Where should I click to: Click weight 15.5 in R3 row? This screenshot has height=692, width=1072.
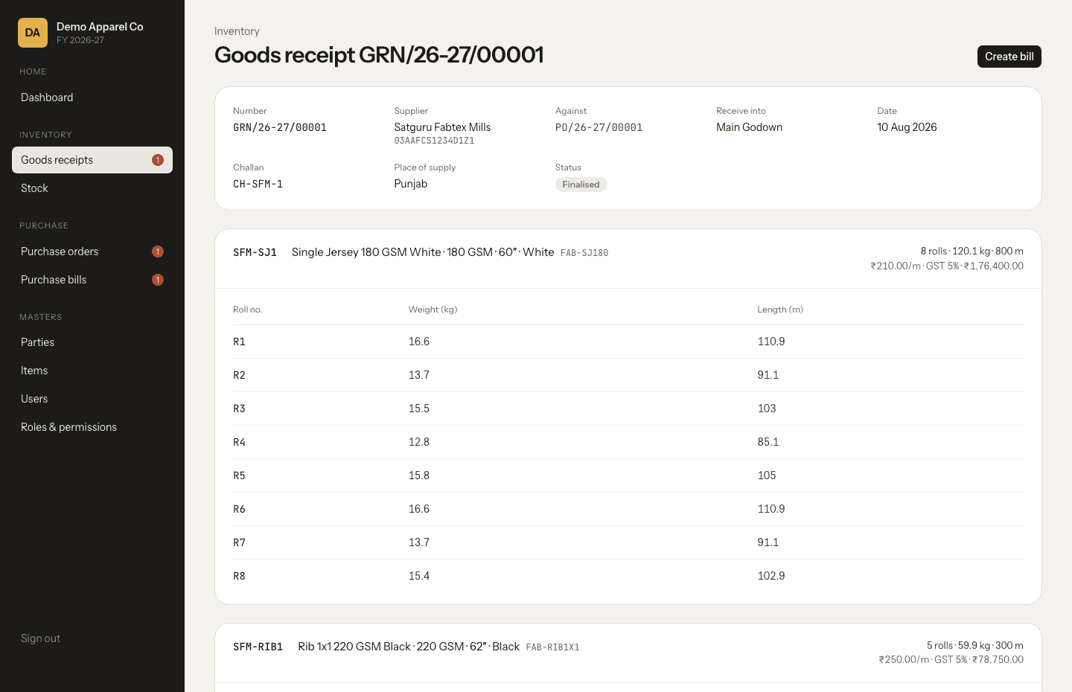coord(419,409)
